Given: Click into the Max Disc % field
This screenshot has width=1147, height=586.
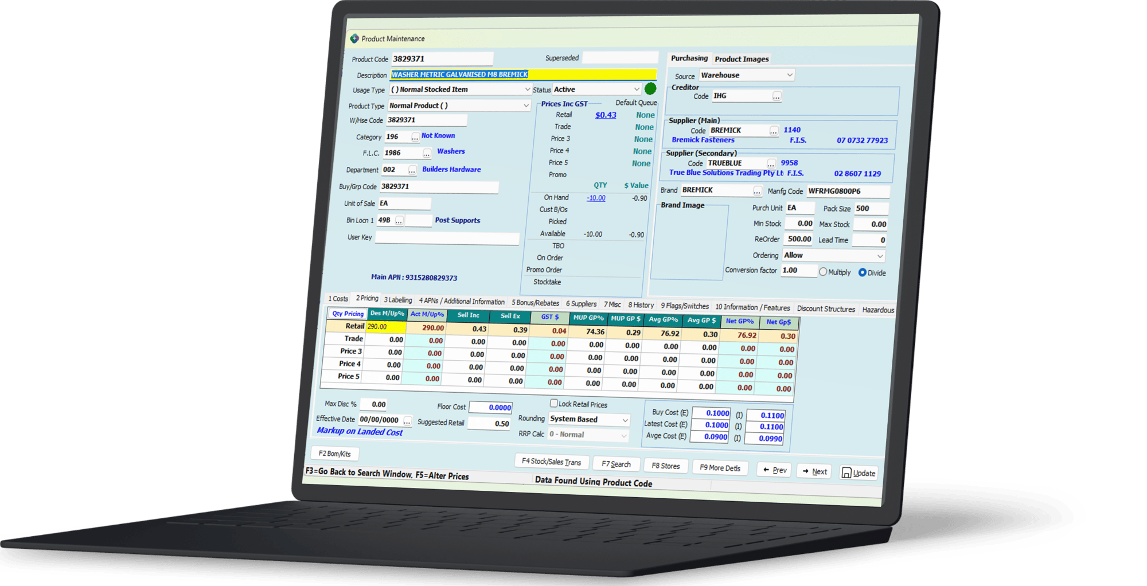Looking at the screenshot, I should pos(374,404).
